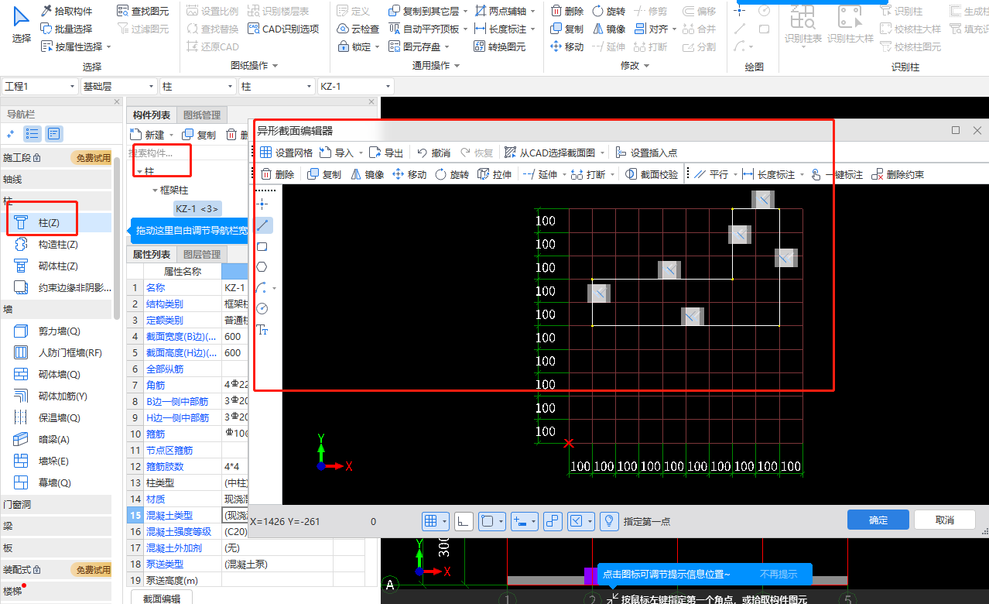Select the line draw tool in editor sidebar
The width and height of the screenshot is (989, 604).
tap(262, 225)
